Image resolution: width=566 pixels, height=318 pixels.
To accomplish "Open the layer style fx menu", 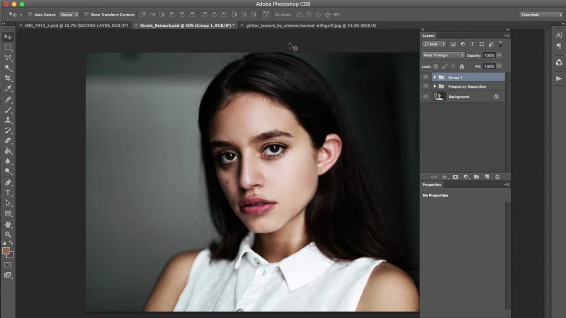I will (444, 177).
